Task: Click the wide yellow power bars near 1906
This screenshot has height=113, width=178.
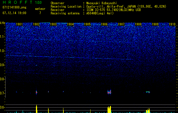Action: tap(109, 109)
